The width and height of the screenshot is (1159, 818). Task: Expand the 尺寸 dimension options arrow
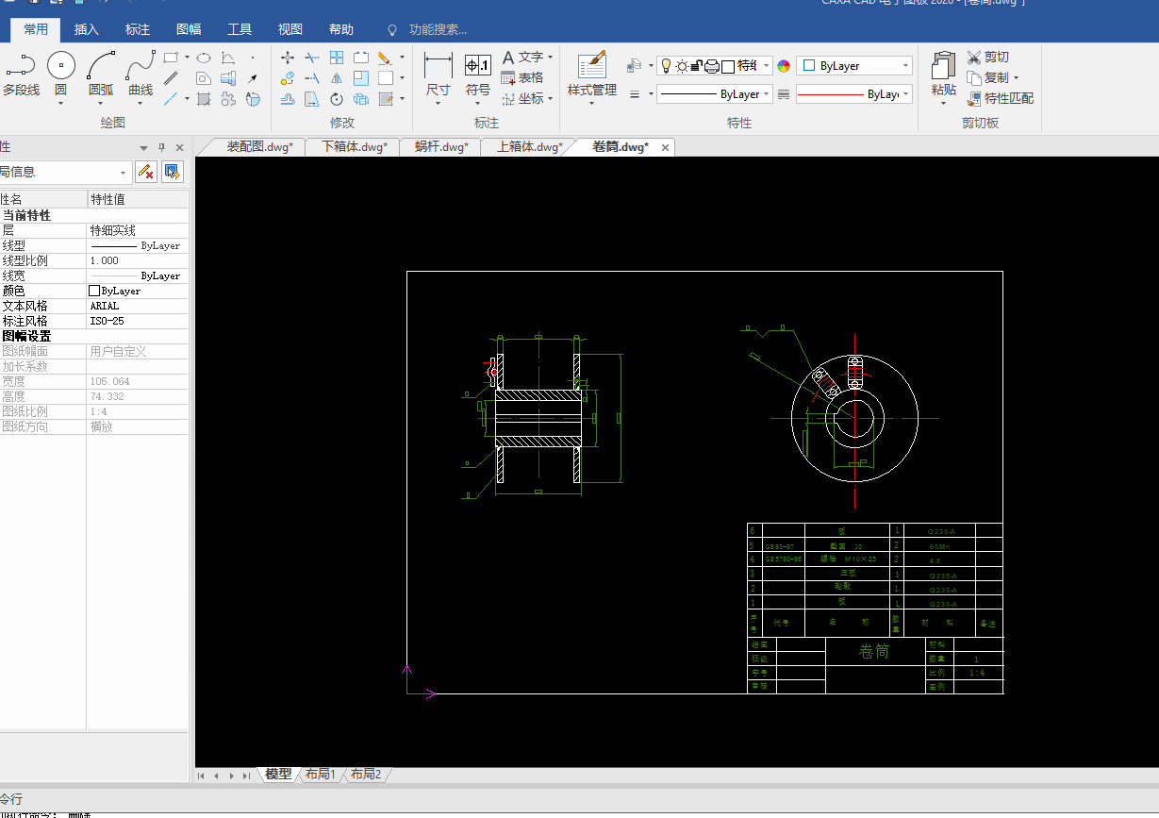pyautogui.click(x=439, y=103)
